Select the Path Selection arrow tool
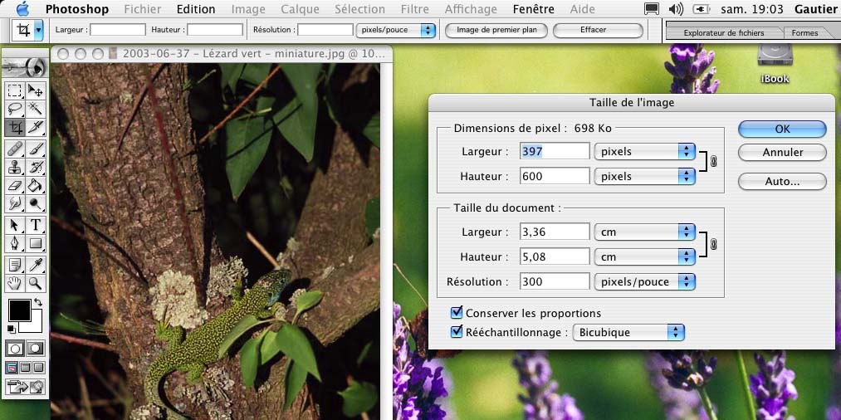This screenshot has width=841, height=420. (15, 225)
